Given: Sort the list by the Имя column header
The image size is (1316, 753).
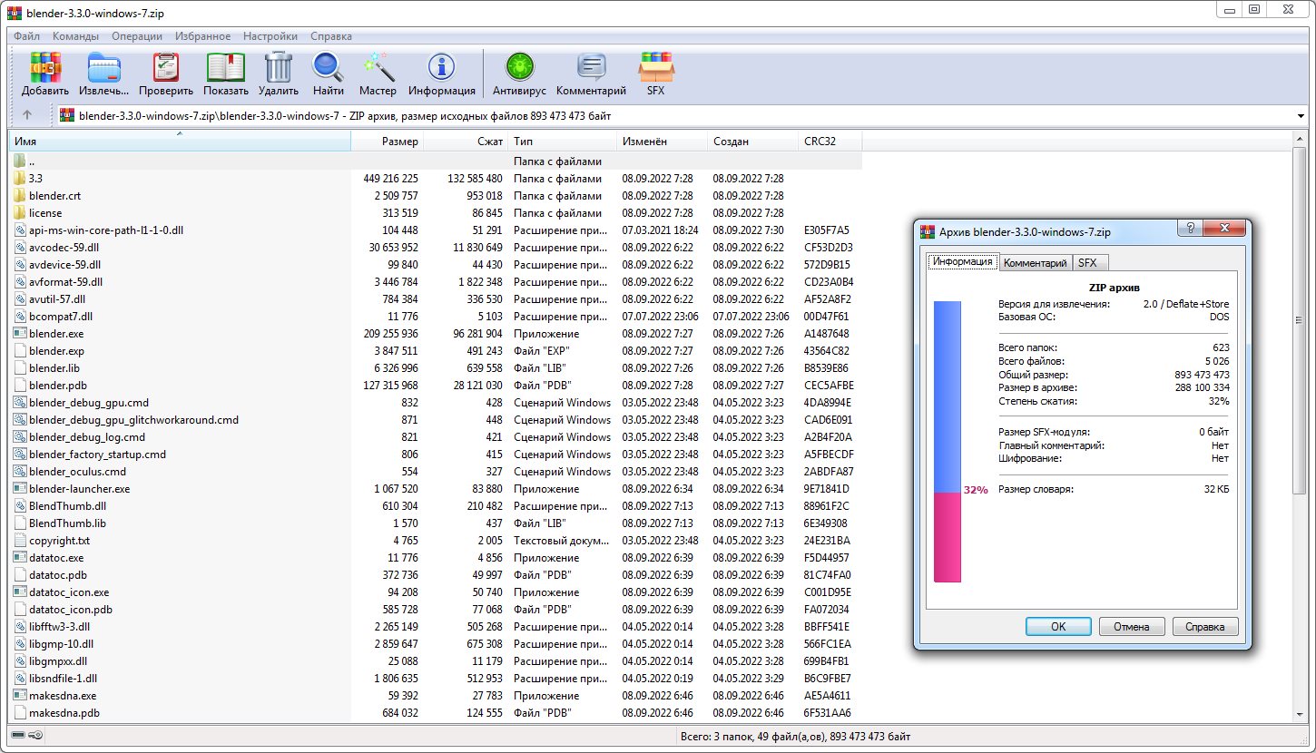Looking at the screenshot, I should coord(180,142).
